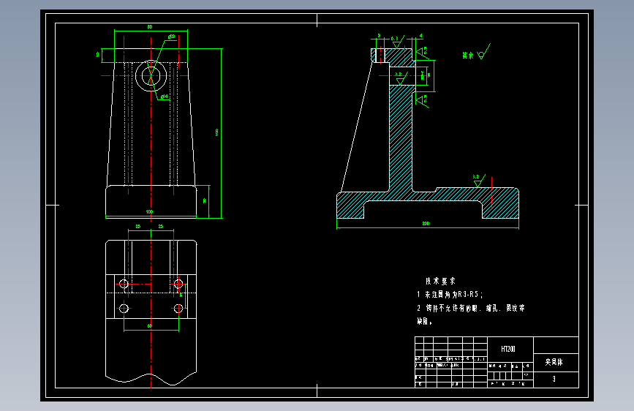This screenshot has height=411, width=634.
Task: Select the hole spacing dimension below plan view
Action: click(150, 326)
